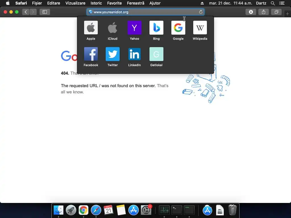The width and height of the screenshot is (291, 218).
Task: Click the site globe icon in address bar
Action: pyautogui.click(x=90, y=12)
